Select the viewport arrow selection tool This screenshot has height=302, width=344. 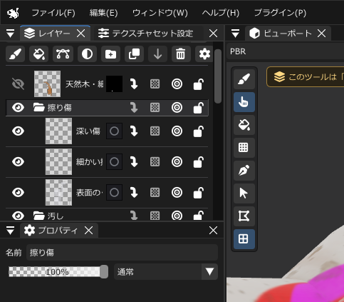pos(244,193)
